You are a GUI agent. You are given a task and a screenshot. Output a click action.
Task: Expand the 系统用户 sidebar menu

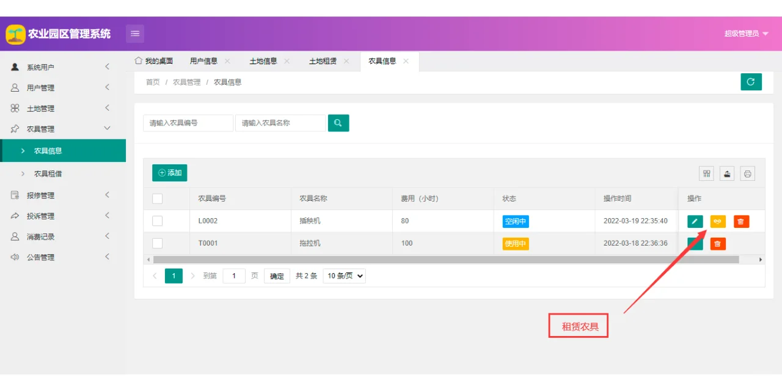[63, 67]
